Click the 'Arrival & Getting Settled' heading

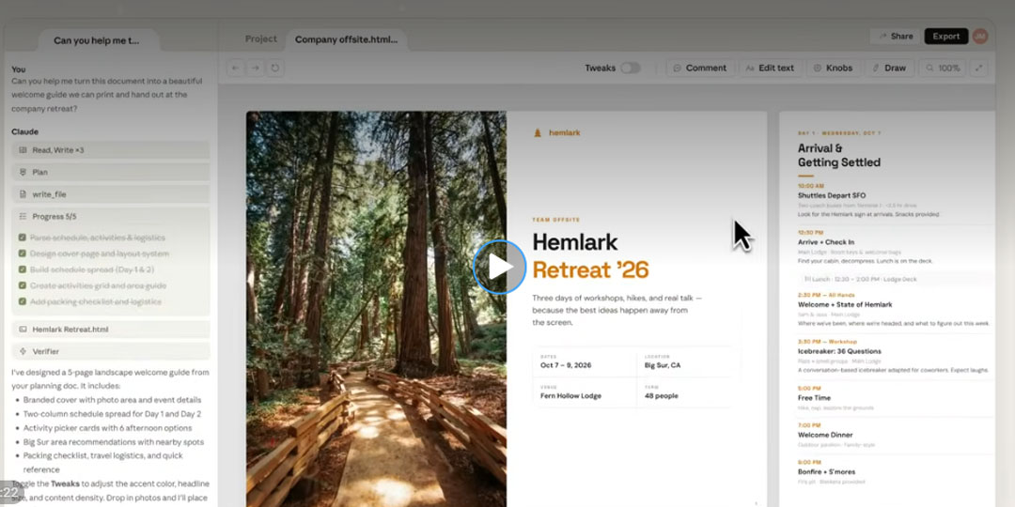(x=839, y=155)
